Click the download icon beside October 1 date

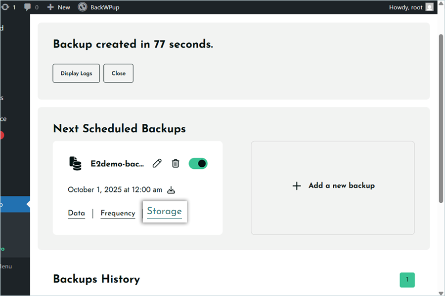coord(171,190)
